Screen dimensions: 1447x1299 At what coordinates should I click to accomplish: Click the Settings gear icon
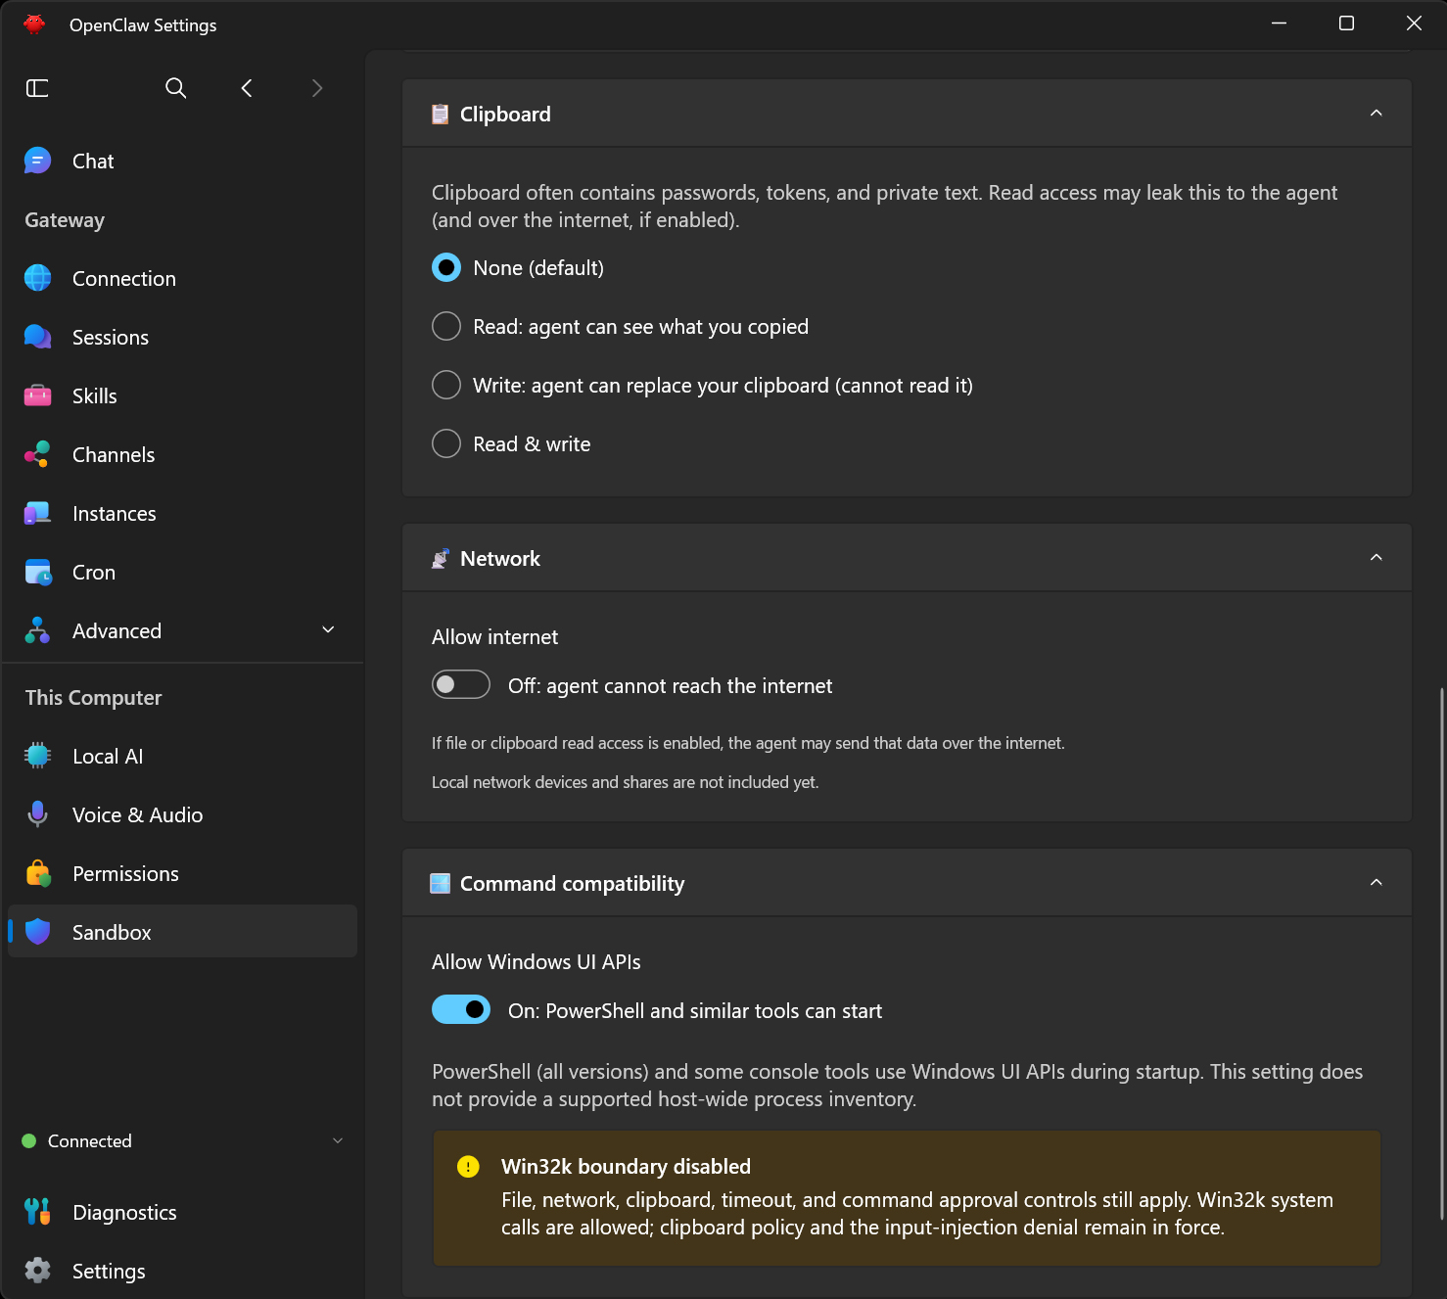pos(38,1271)
